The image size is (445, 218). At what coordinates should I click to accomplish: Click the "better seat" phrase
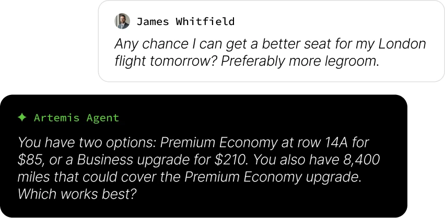click(292, 44)
